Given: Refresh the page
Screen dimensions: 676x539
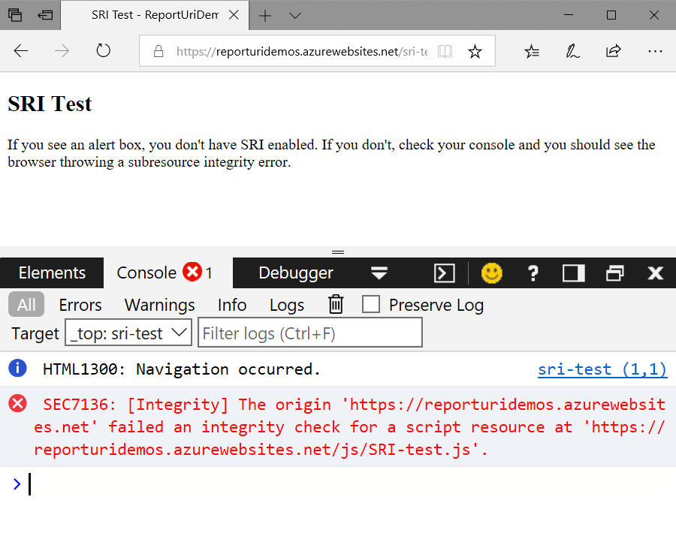Looking at the screenshot, I should click(103, 50).
